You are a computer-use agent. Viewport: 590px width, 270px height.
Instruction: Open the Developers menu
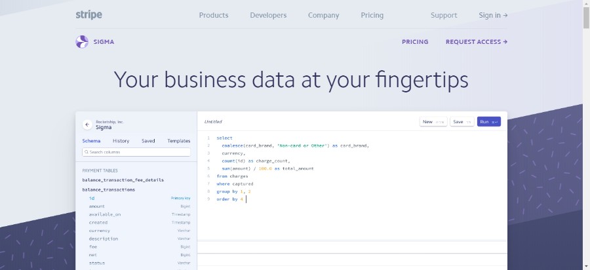[x=268, y=15]
